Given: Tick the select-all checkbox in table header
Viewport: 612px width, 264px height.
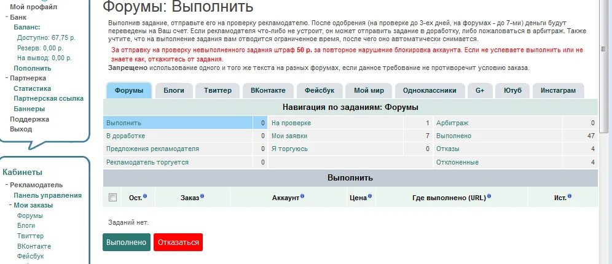Looking at the screenshot, I should (x=112, y=198).
